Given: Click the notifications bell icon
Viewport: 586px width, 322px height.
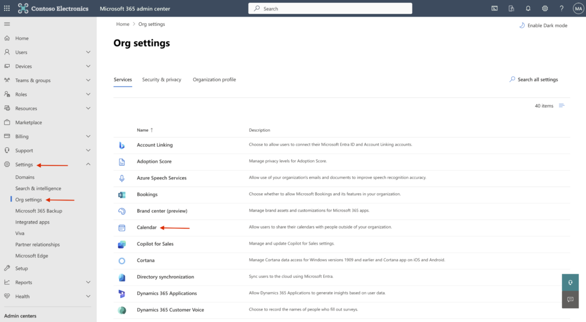Looking at the screenshot, I should 528,9.
